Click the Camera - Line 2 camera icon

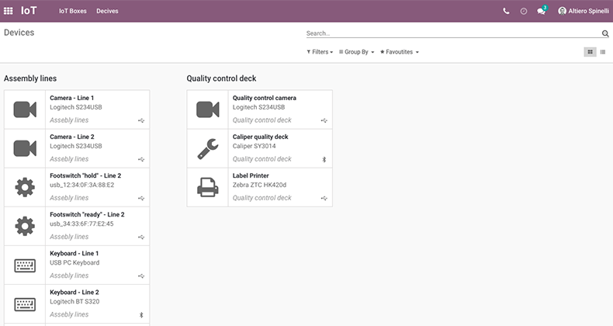[x=25, y=148]
